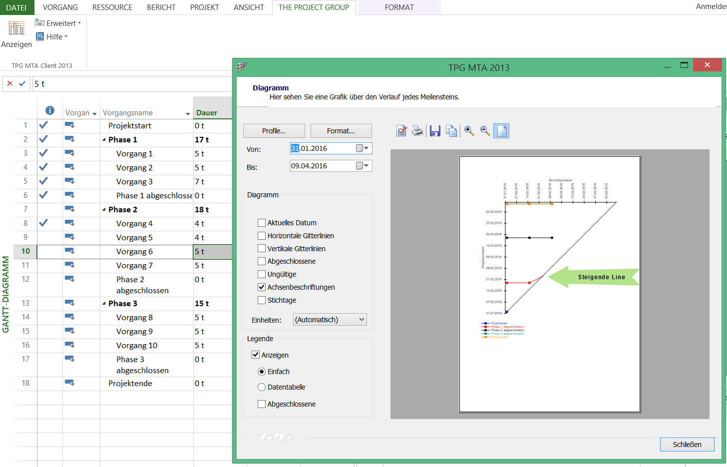Open the DATEI tab
Screen dimensions: 727x467
pyautogui.click(x=16, y=7)
